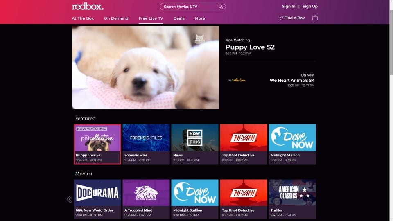Viewport: 393px width, 221px height.
Task: Select Movies row Hi-YAH! Top Knot Detective card
Action: click(x=243, y=199)
